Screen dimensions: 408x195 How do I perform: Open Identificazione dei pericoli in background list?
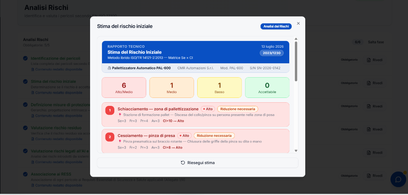pyautogui.click(x=56, y=58)
